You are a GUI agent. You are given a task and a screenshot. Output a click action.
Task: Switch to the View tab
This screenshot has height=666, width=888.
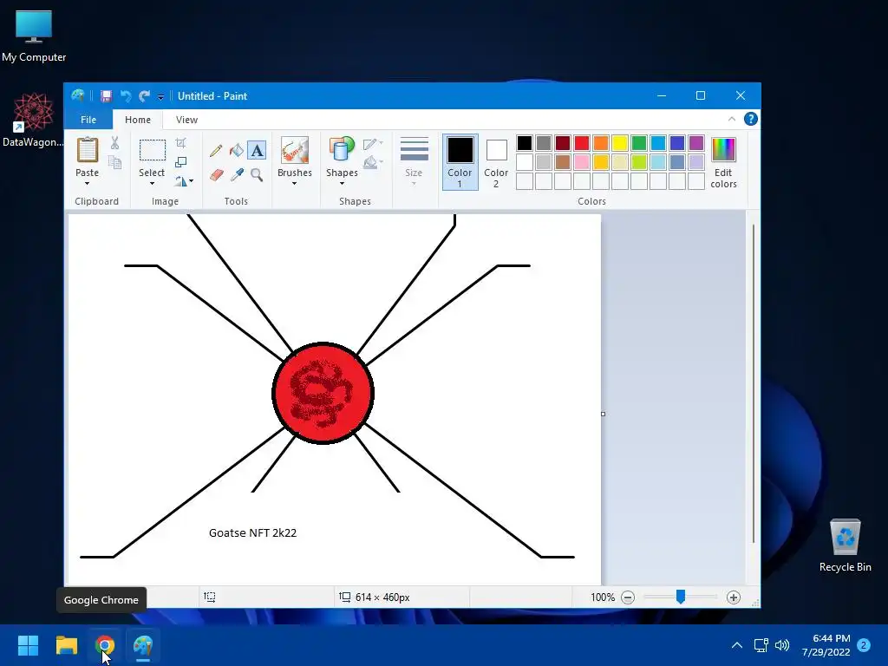click(187, 120)
